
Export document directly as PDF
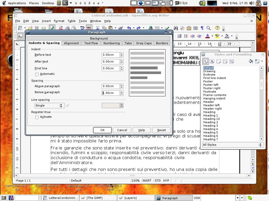(60, 28)
